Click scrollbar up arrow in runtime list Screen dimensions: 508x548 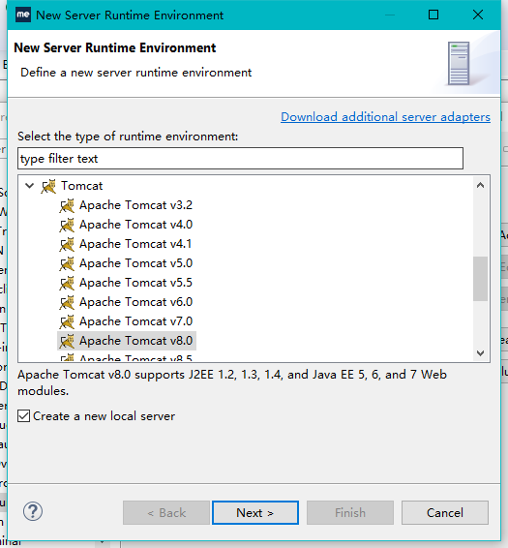point(480,185)
